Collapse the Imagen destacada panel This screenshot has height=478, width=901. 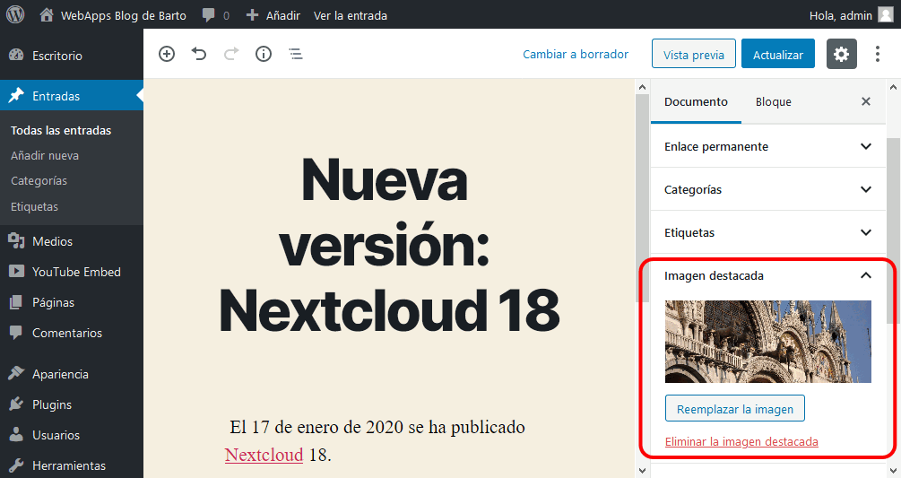tap(767, 276)
